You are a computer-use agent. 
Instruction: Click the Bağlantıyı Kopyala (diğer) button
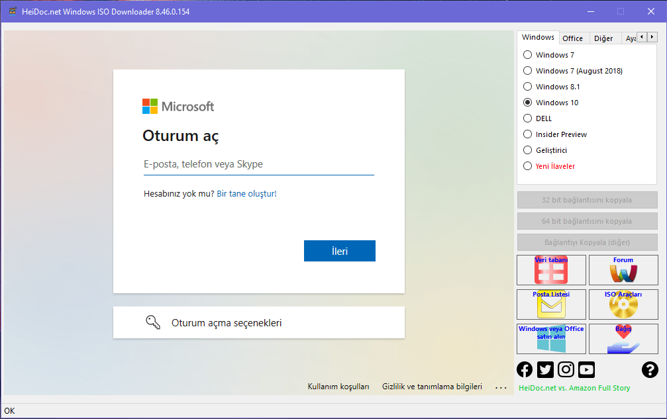pyautogui.click(x=587, y=243)
